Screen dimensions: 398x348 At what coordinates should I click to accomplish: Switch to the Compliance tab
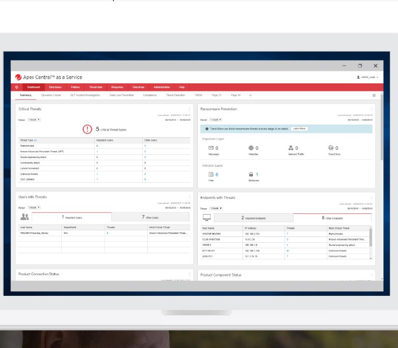tap(150, 95)
